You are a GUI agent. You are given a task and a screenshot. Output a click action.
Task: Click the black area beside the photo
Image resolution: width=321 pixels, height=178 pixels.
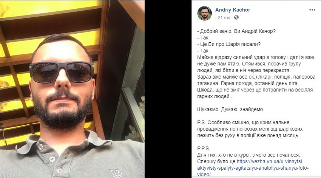pos(168,89)
